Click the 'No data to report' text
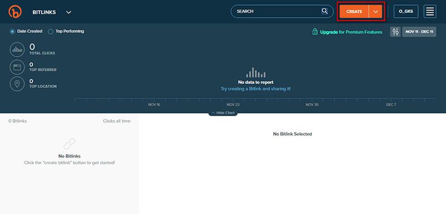 [256, 82]
